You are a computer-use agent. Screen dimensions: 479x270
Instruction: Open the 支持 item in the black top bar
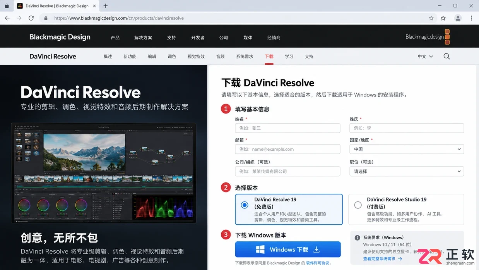pyautogui.click(x=171, y=38)
